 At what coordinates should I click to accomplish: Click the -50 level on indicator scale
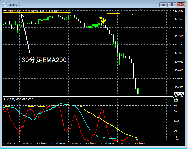pyautogui.click(x=176, y=131)
